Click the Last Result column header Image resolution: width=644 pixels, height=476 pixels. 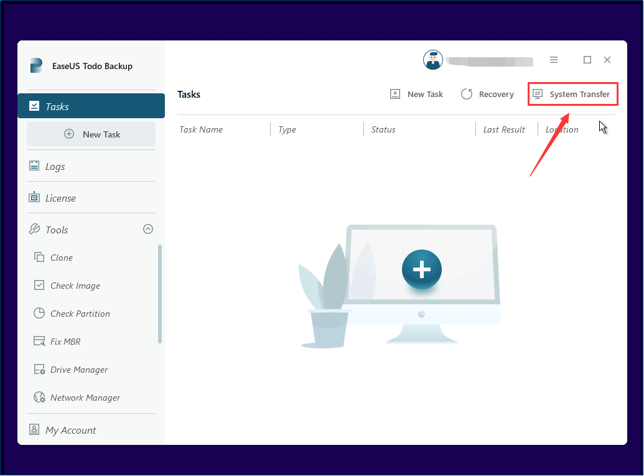click(x=504, y=129)
